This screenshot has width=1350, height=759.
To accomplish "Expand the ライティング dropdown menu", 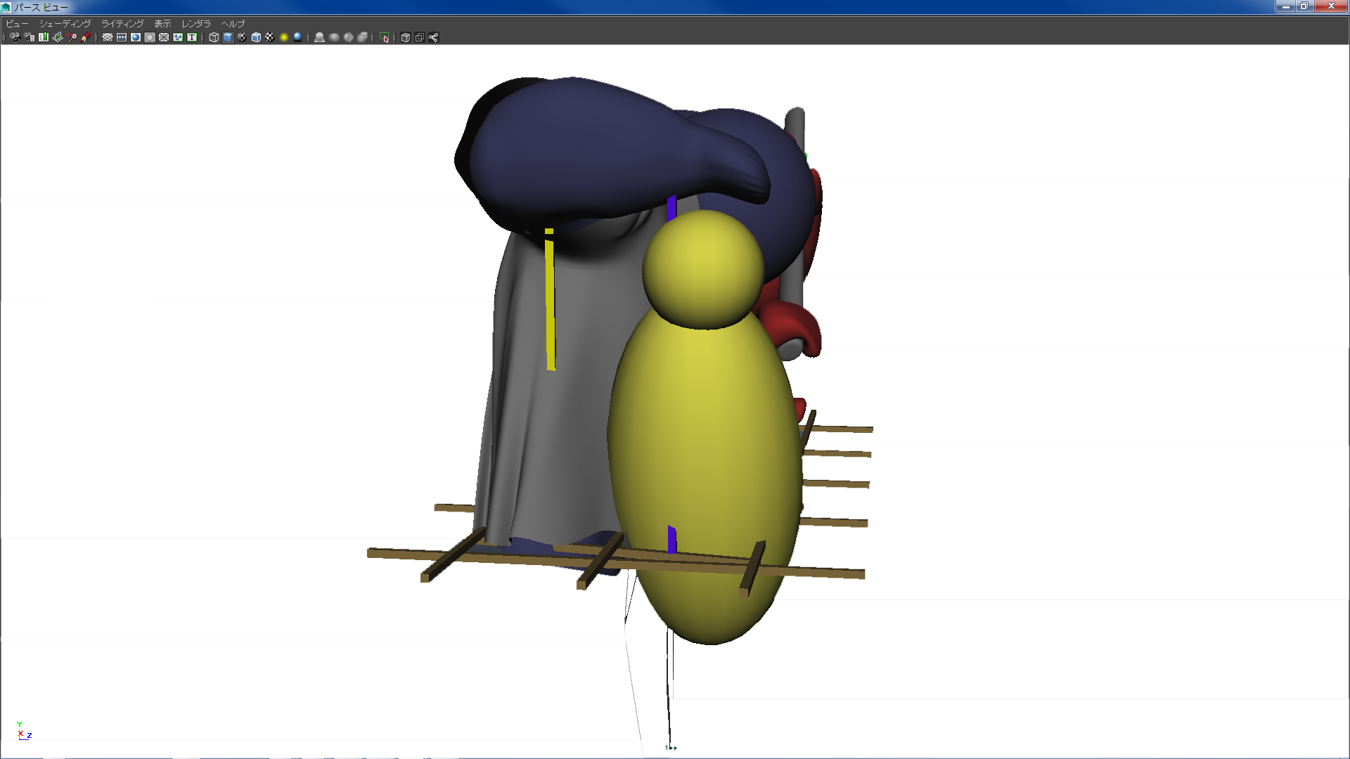I will pos(122,23).
